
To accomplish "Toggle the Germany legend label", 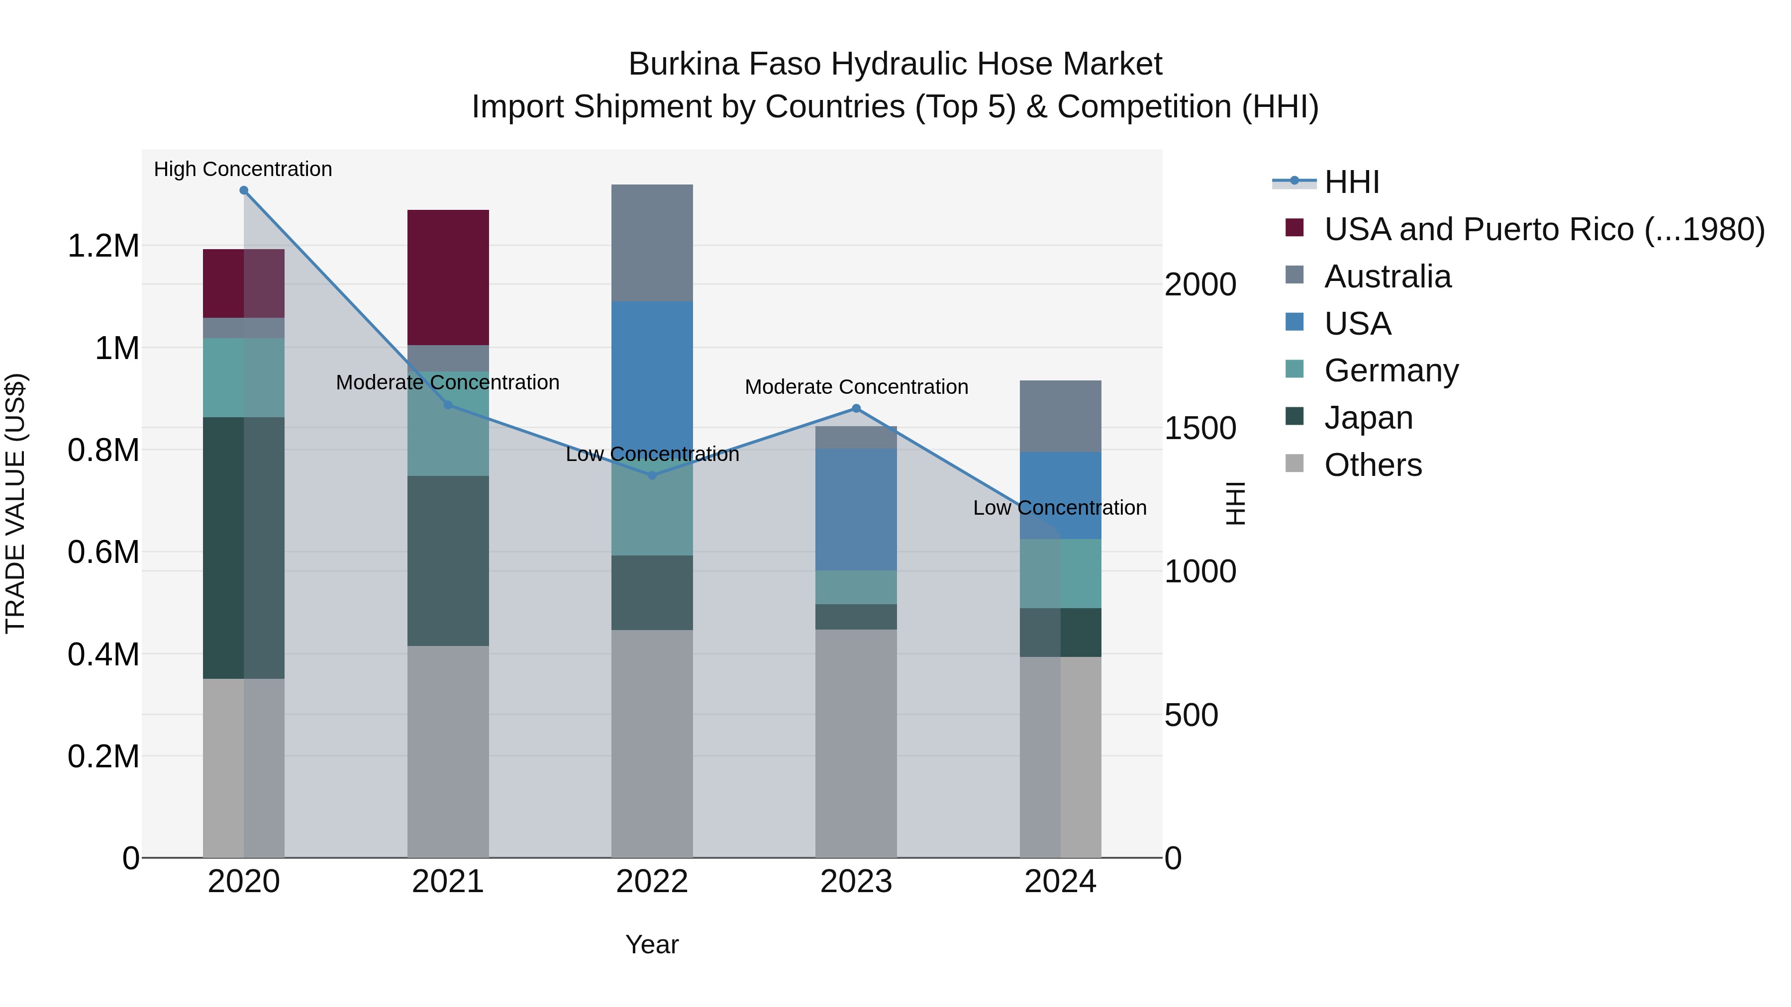I will point(1391,370).
